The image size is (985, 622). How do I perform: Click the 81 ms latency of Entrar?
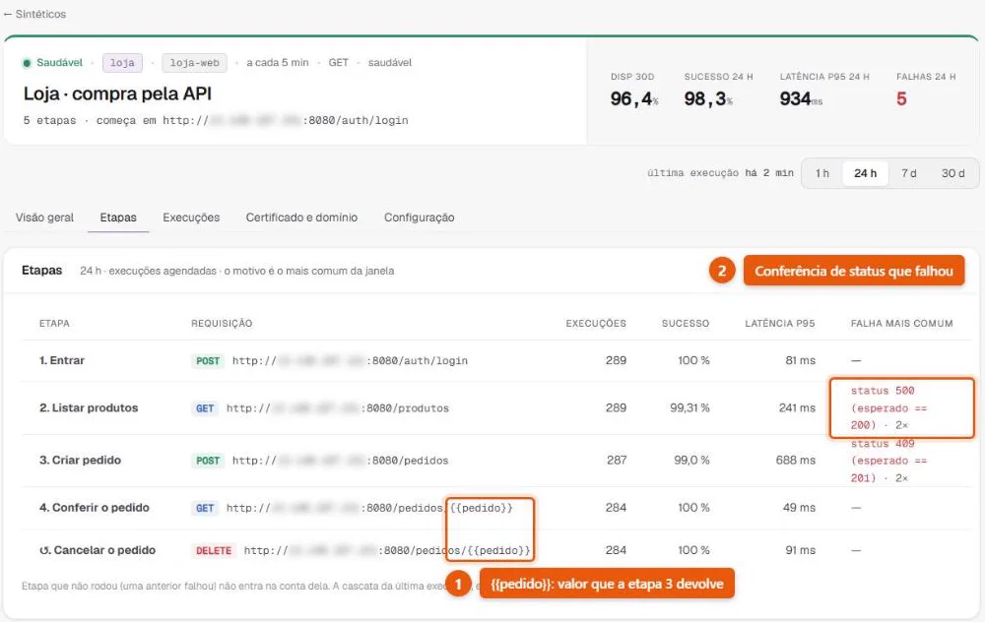click(800, 360)
